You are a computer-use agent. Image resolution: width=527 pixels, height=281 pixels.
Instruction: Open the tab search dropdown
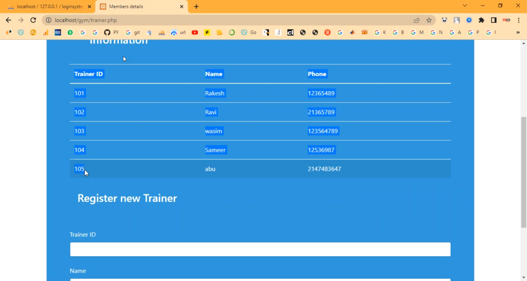[465, 6]
